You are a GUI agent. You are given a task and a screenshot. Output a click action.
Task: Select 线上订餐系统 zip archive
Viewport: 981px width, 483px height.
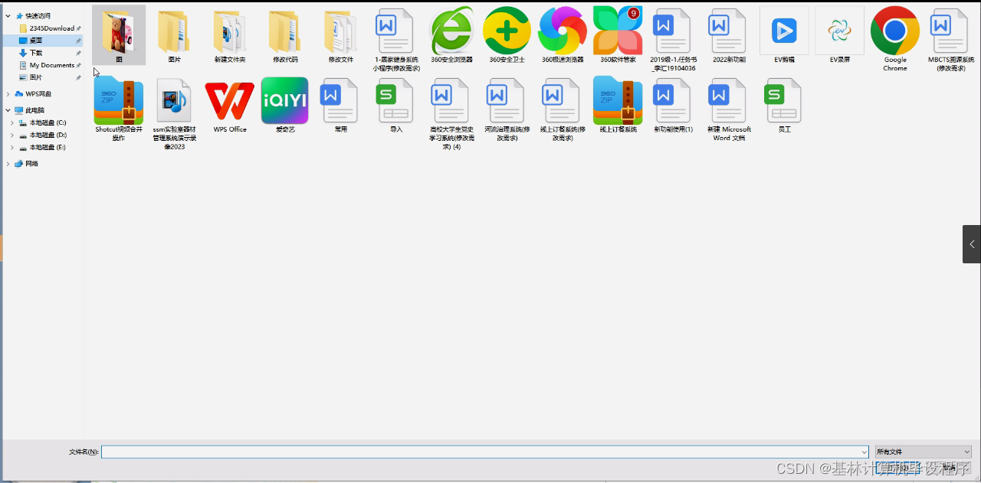click(x=618, y=106)
